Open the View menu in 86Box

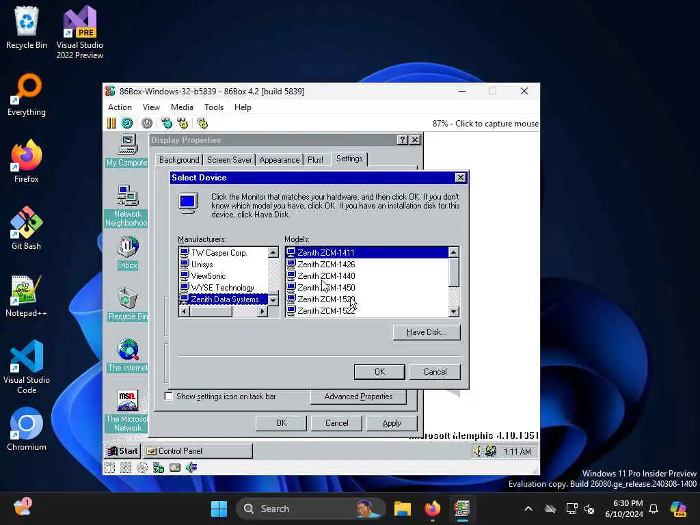click(x=151, y=107)
